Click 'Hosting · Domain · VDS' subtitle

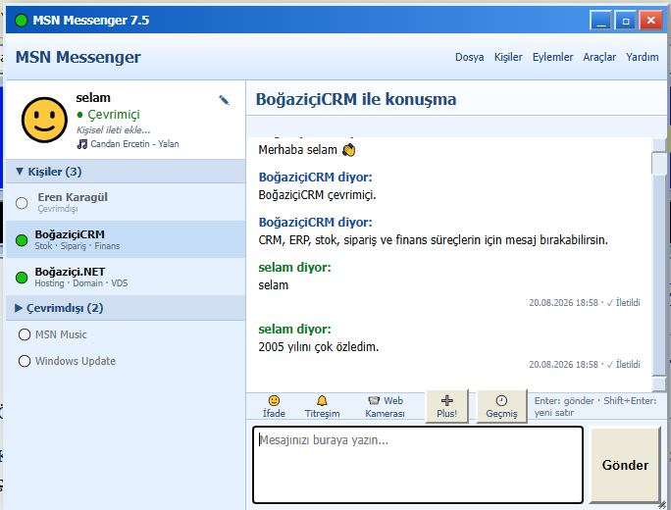(x=80, y=283)
